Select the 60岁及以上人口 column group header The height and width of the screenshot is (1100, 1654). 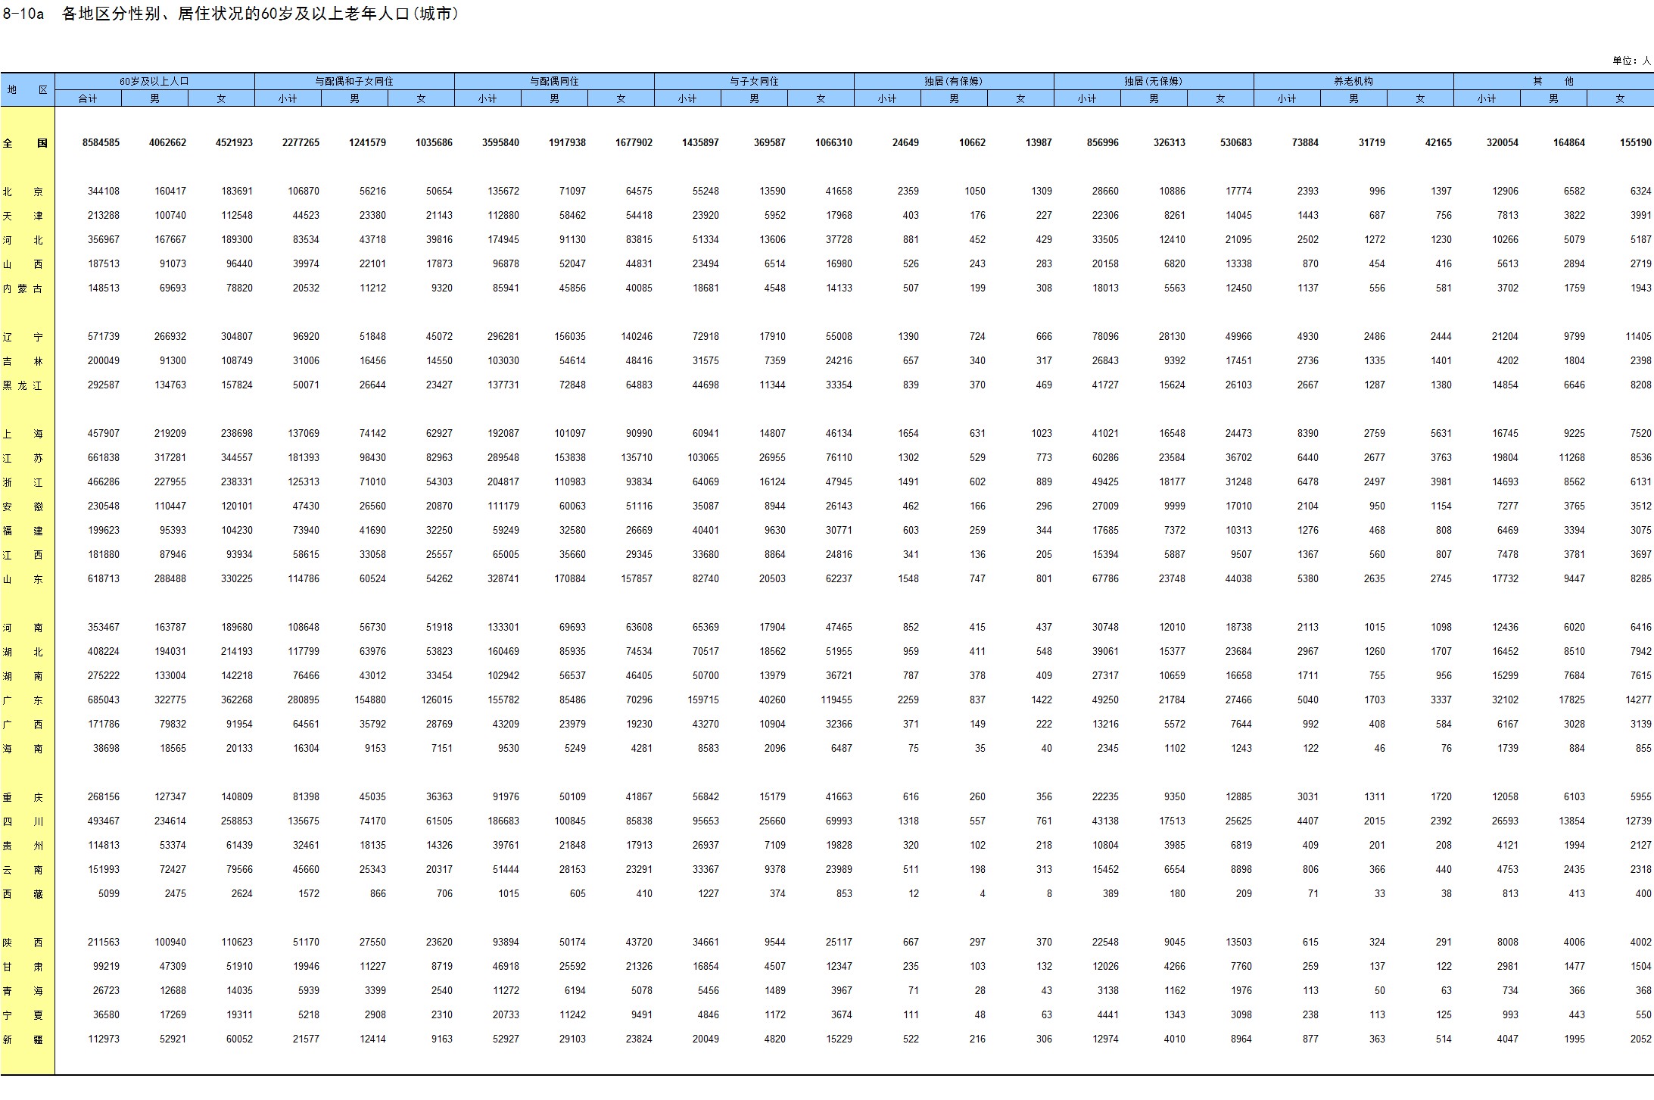[x=154, y=81]
